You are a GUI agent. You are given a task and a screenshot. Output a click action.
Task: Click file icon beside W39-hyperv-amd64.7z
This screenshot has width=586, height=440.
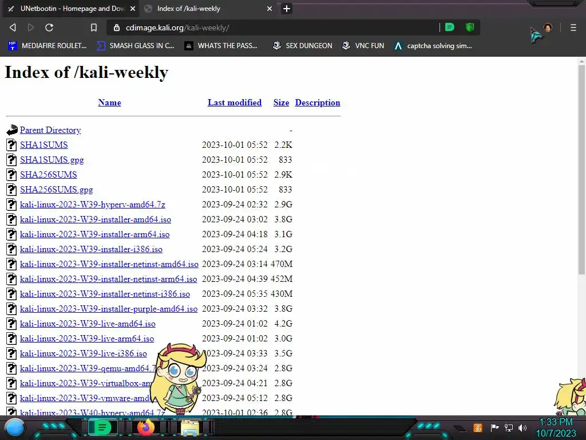tap(11, 205)
